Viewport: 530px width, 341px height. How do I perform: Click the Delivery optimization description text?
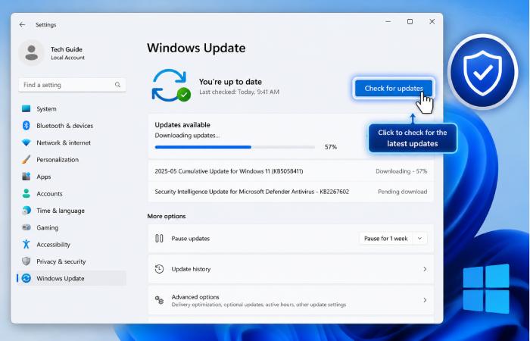coord(259,305)
